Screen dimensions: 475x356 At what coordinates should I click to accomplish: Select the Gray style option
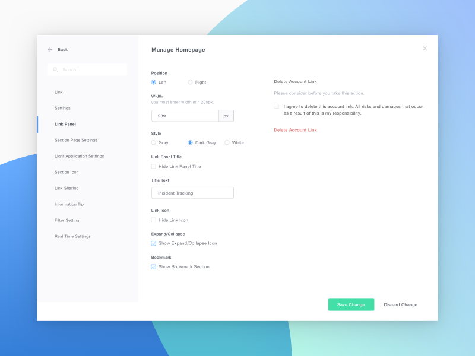tap(153, 142)
